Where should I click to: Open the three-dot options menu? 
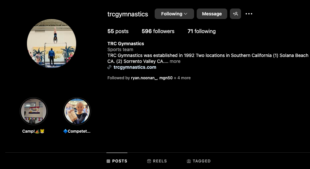pyautogui.click(x=249, y=14)
